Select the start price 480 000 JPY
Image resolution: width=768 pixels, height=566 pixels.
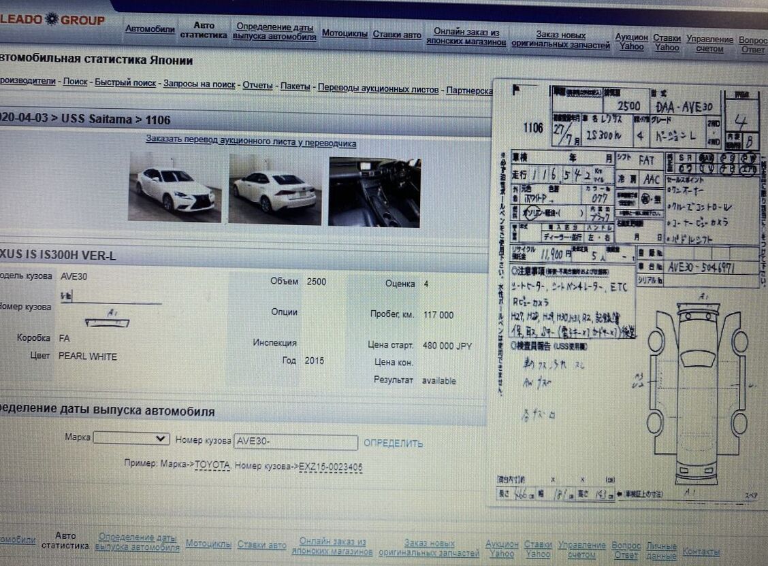[x=447, y=346]
